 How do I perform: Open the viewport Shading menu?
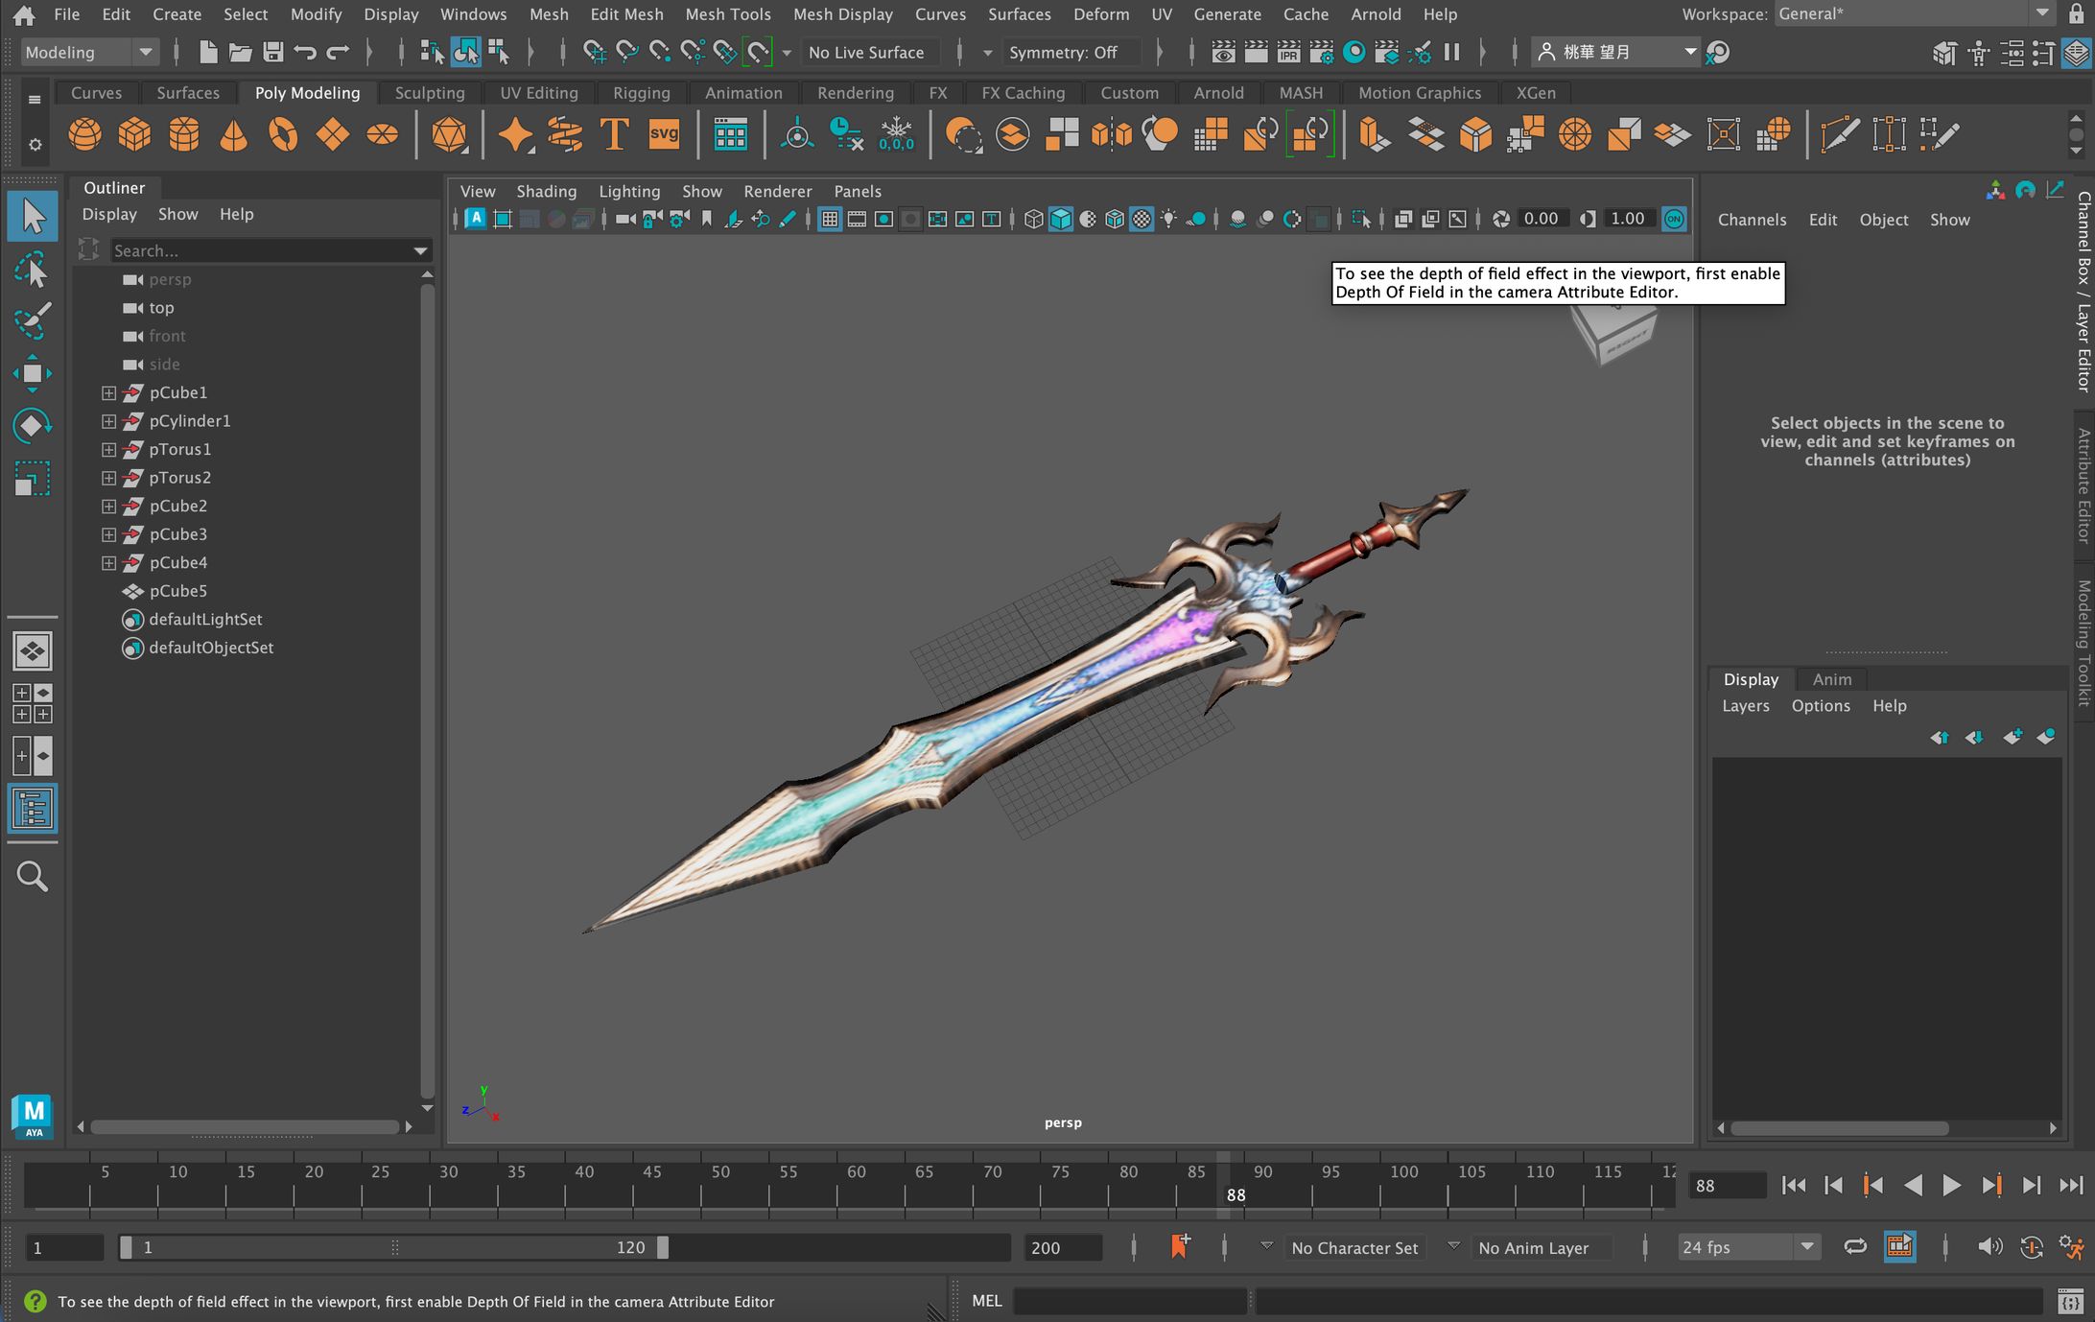coord(546,192)
